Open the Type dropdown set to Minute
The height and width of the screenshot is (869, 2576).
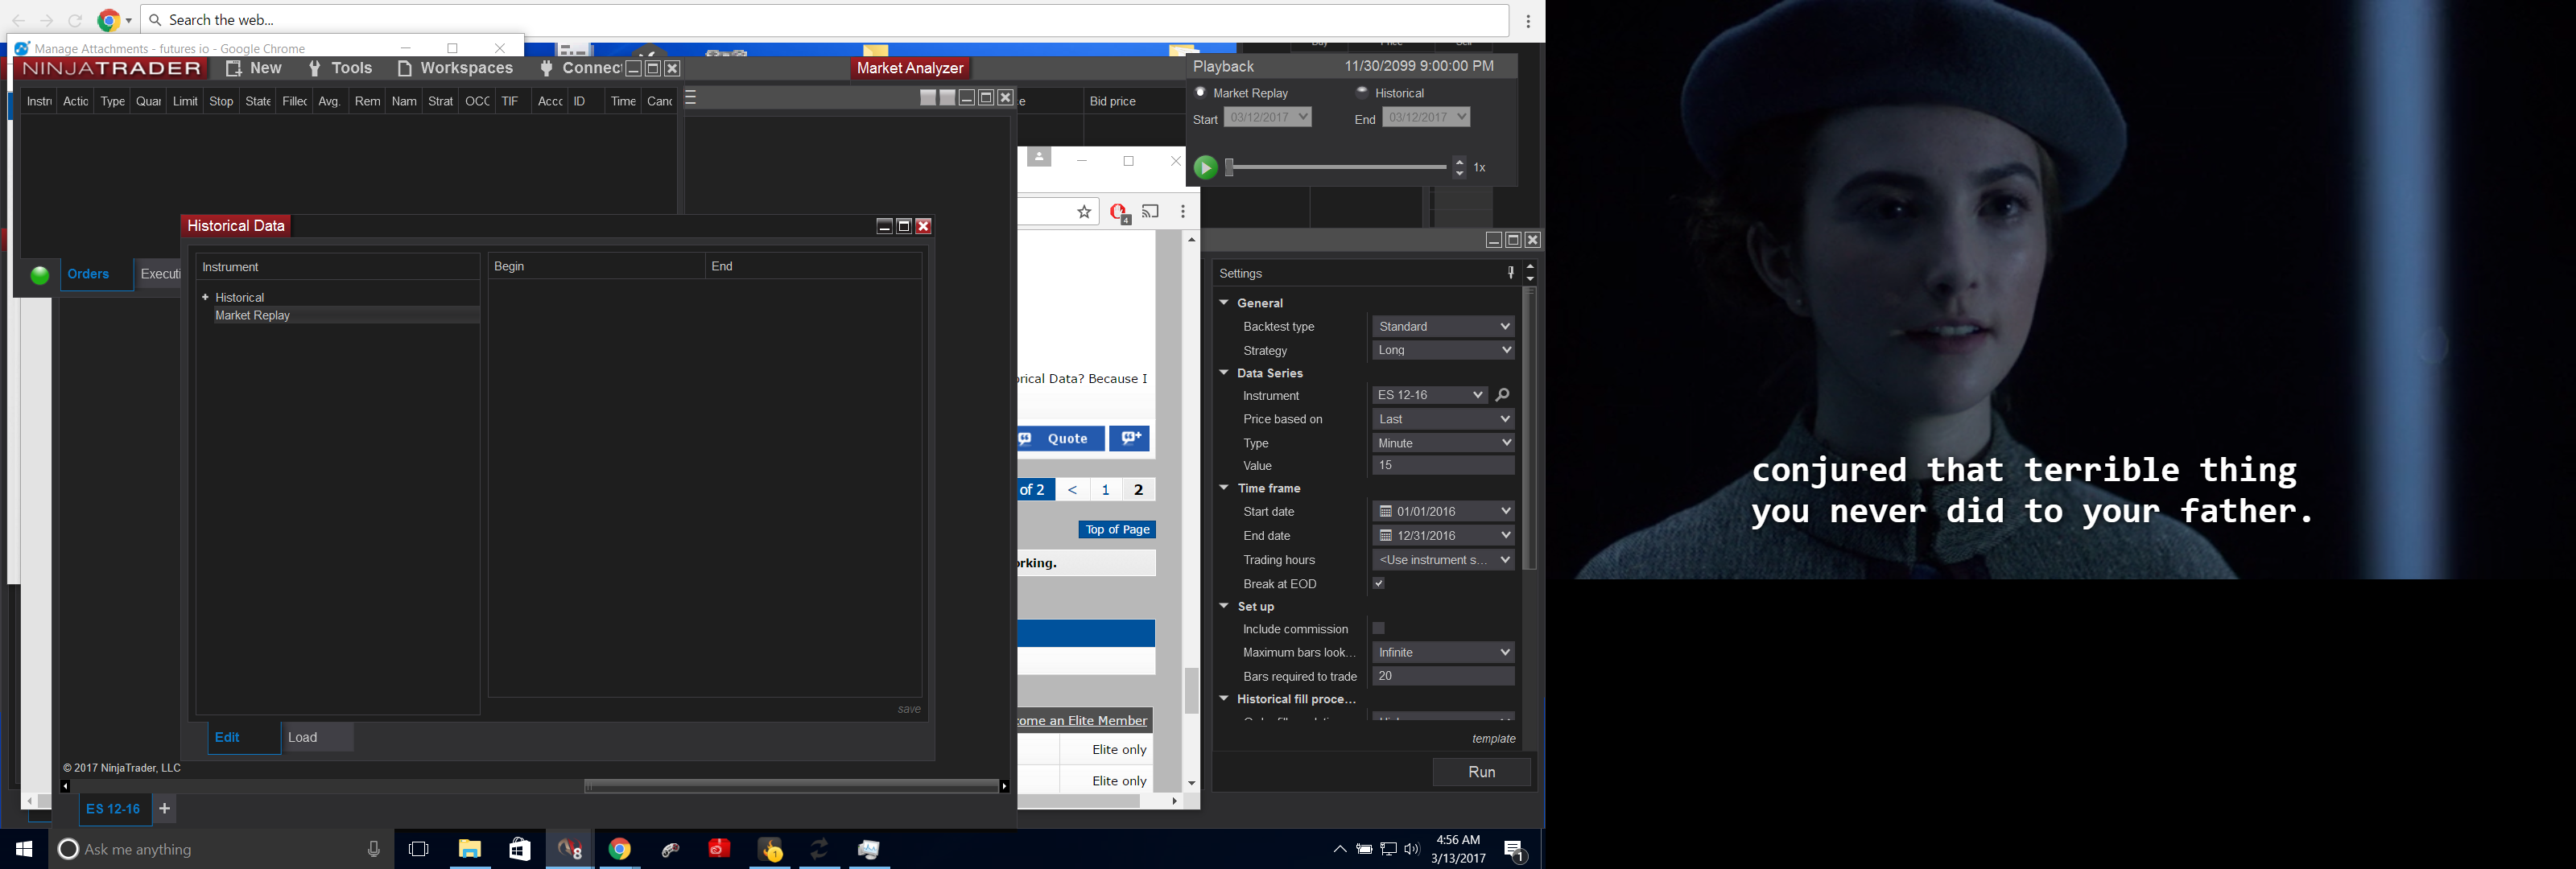click(x=1443, y=443)
